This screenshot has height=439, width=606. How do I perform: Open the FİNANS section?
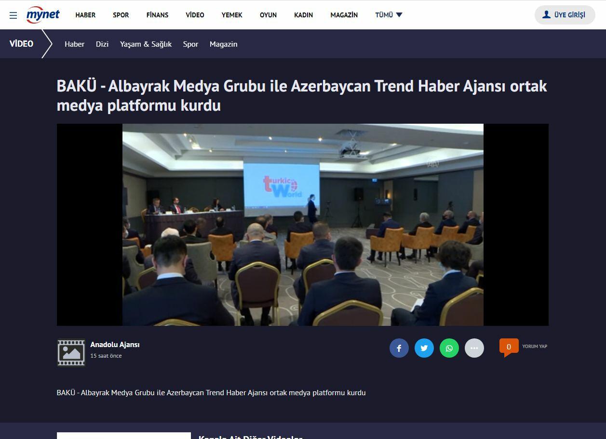point(157,15)
